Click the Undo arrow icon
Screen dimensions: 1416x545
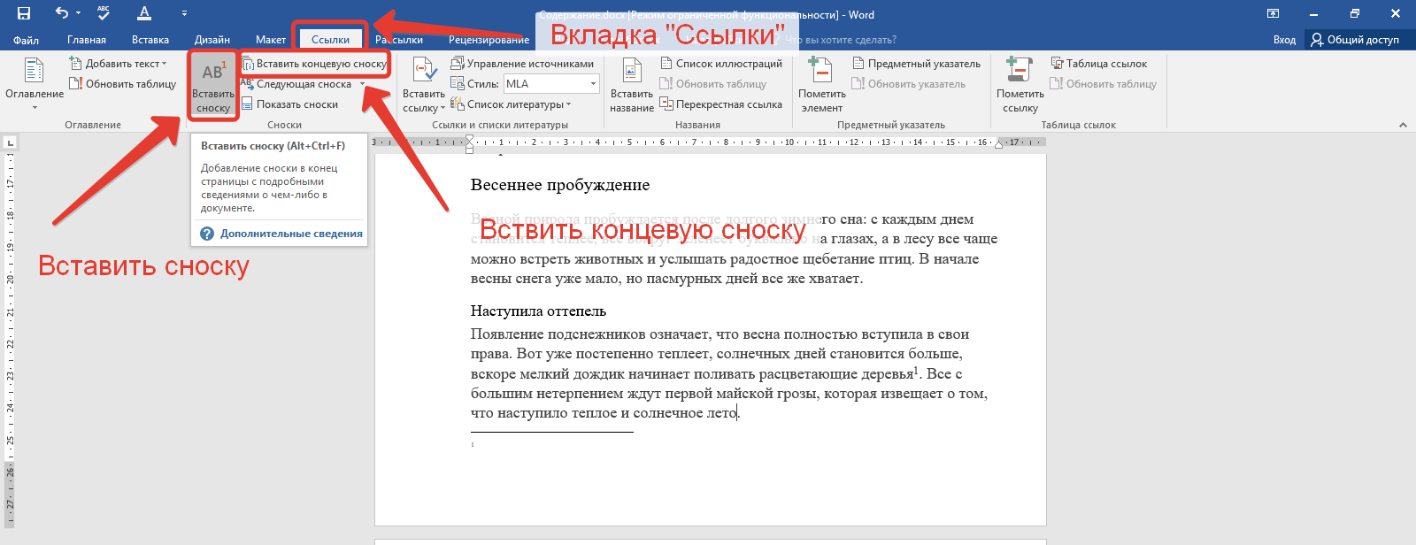pyautogui.click(x=61, y=13)
